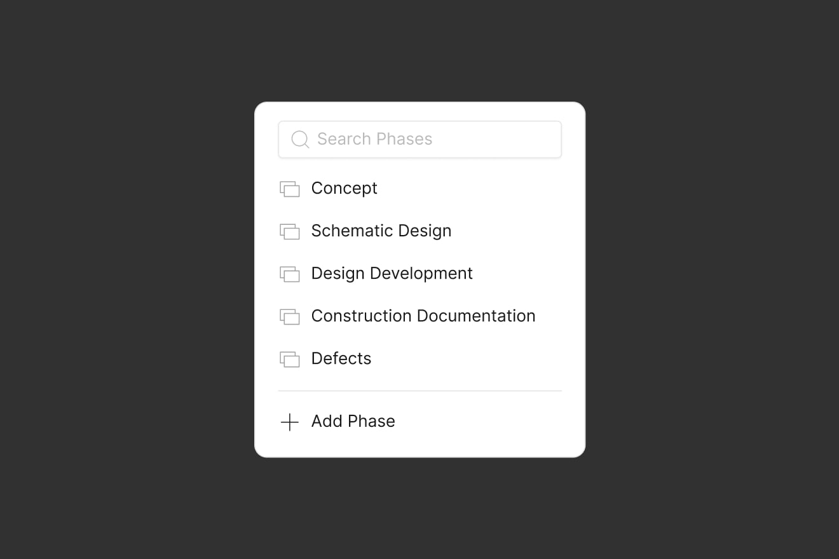Click the Add Phase label text
The width and height of the screenshot is (839, 559).
pos(353,421)
